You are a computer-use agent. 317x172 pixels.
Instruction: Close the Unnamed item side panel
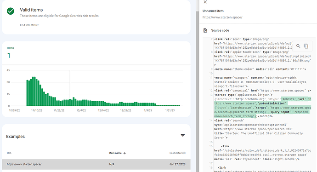[x=205, y=2]
